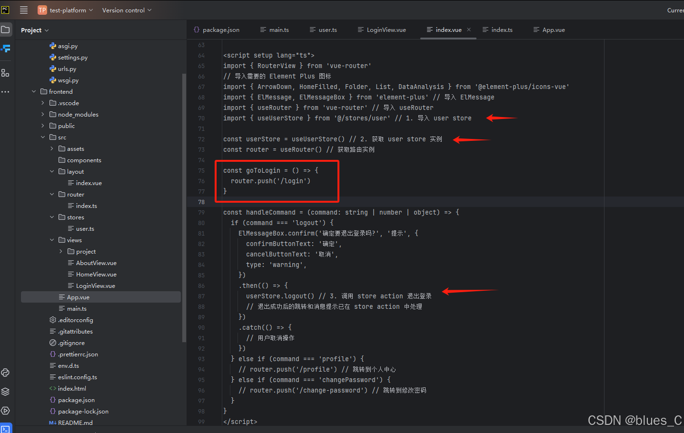
Task: Collapse the src folder
Action: [x=43, y=137]
